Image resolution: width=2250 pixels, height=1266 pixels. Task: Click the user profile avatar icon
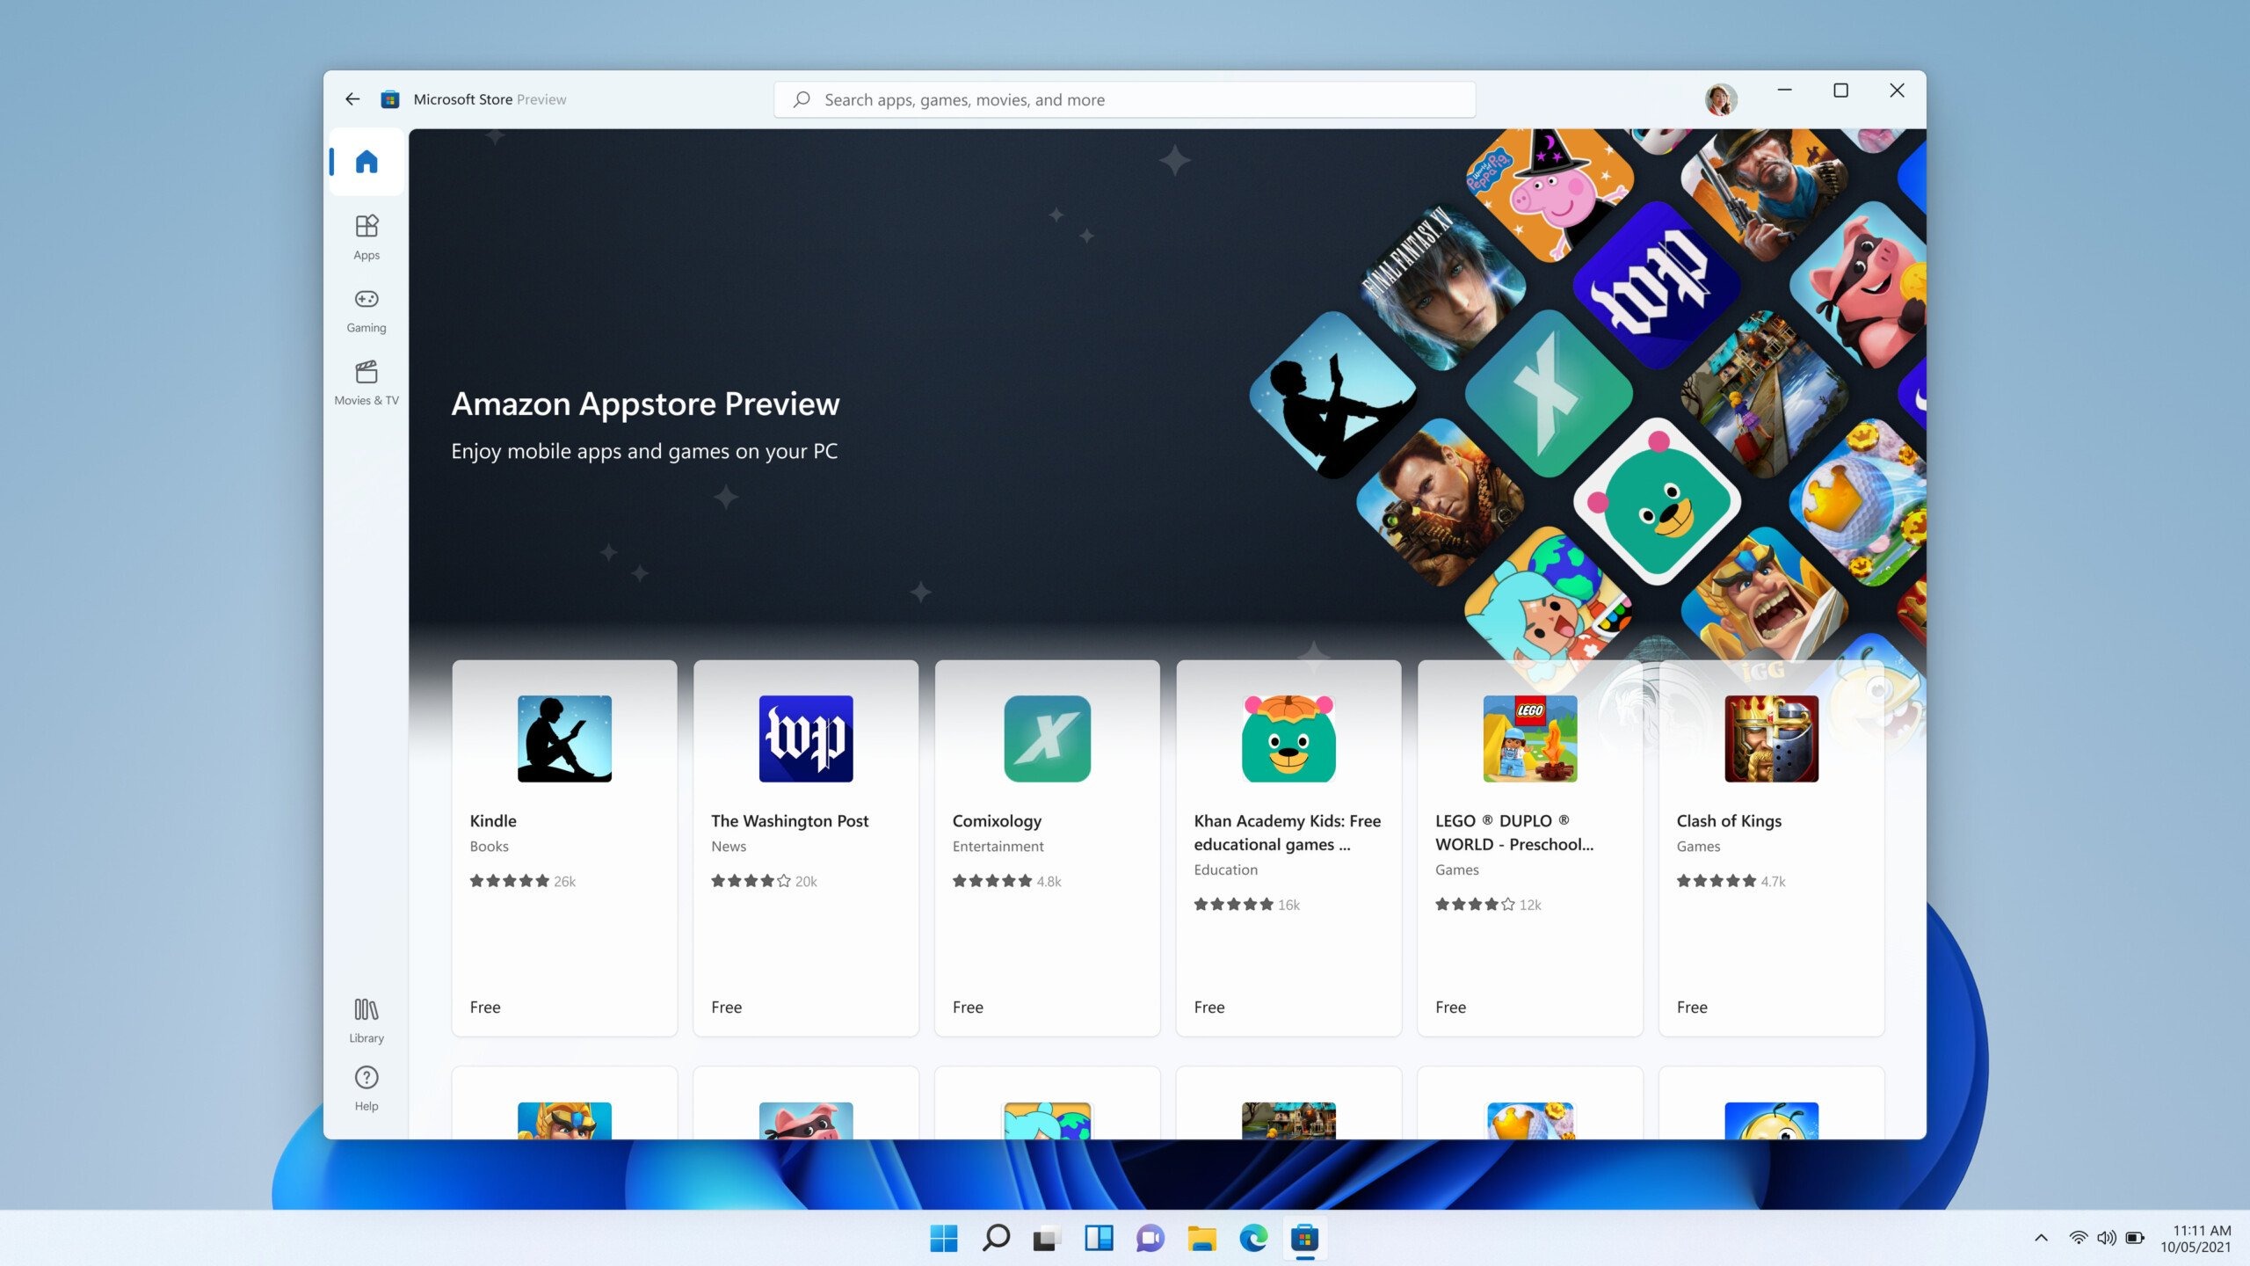(x=1722, y=99)
